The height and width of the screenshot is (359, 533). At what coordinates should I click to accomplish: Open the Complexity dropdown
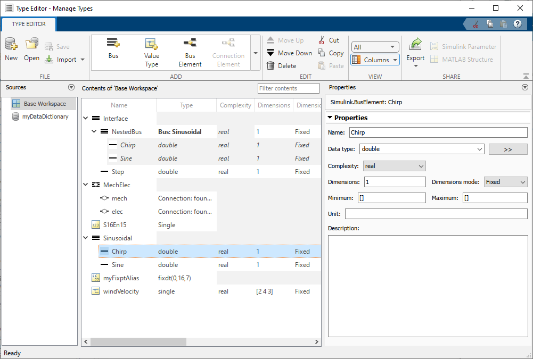click(394, 166)
